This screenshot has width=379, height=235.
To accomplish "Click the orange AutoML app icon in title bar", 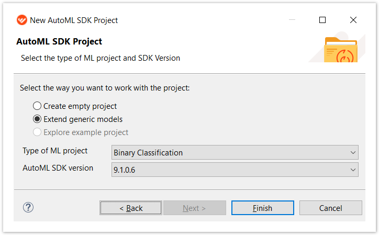I will tap(22, 20).
